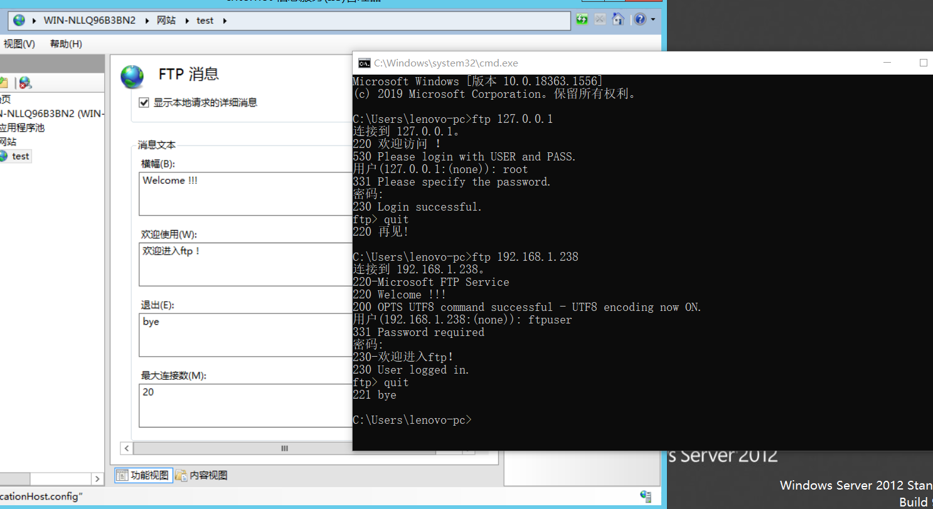Click the refresh icon in IIS address bar
The width and height of the screenshot is (933, 509).
click(x=582, y=19)
